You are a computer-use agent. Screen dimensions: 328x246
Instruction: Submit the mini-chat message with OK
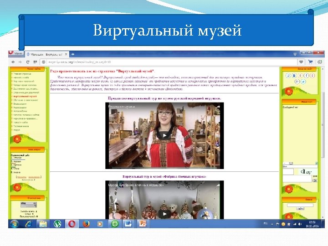click(315, 180)
